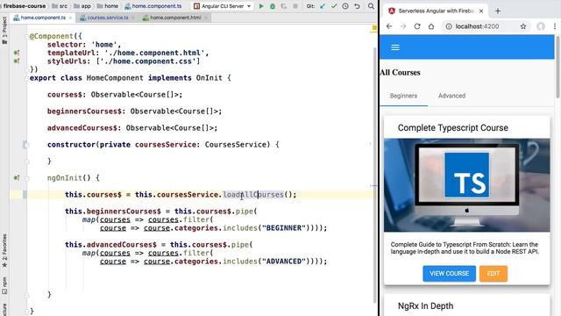This screenshot has height=316, width=561.
Task: Click the browser page scrollbar
Action: point(557,67)
